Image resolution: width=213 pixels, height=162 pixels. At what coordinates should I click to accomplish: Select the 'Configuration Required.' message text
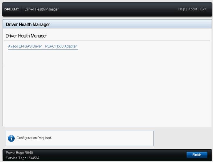coord(34,138)
